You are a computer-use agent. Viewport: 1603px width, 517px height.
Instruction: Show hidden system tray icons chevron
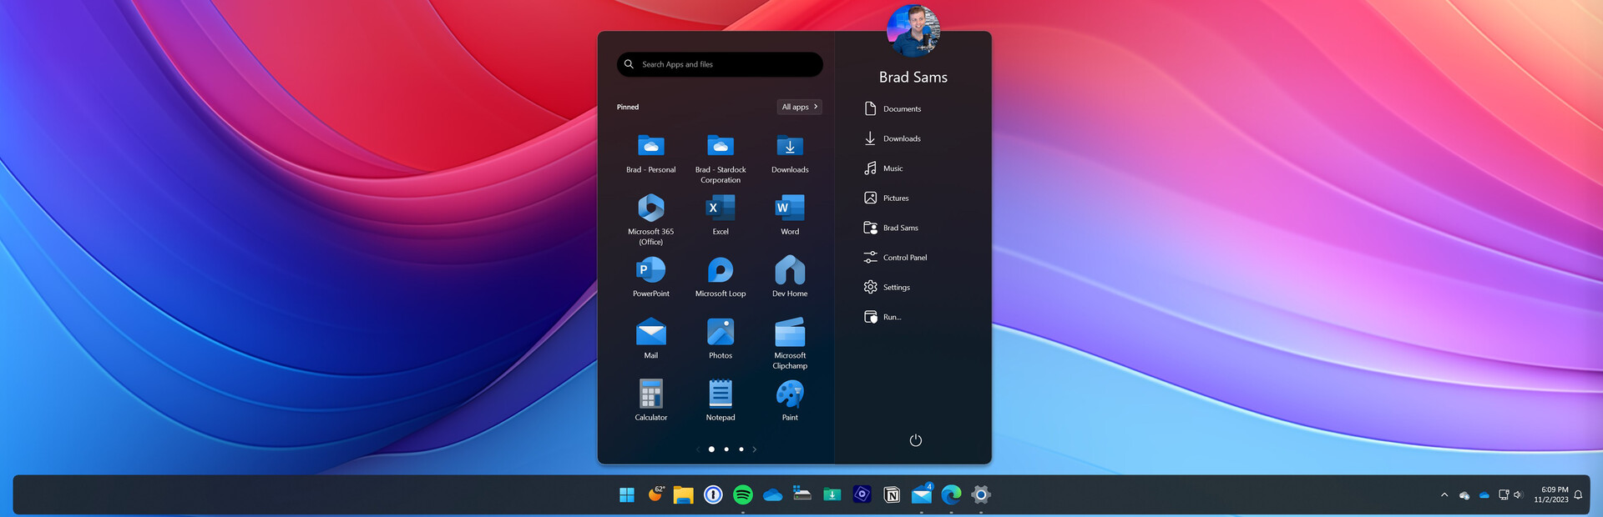(x=1444, y=495)
